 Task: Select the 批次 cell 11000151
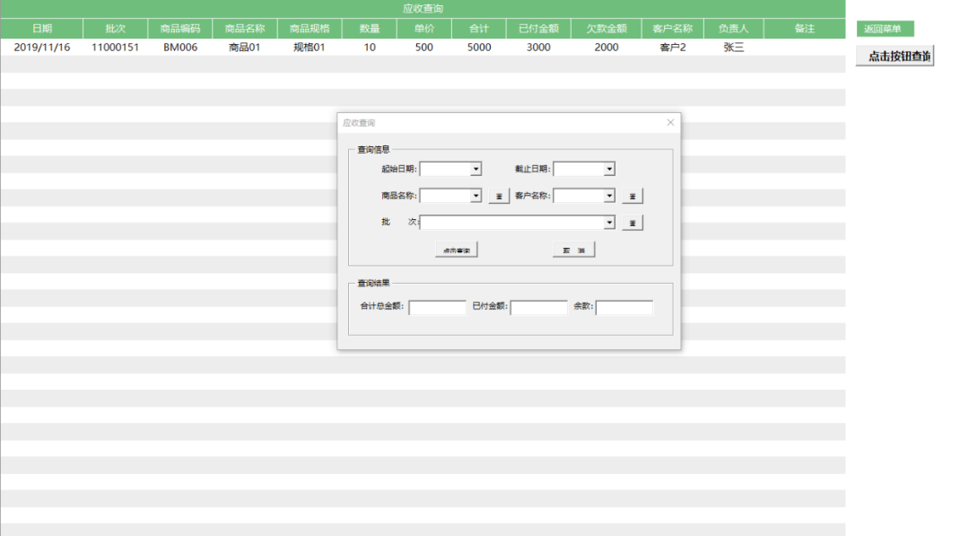(115, 47)
